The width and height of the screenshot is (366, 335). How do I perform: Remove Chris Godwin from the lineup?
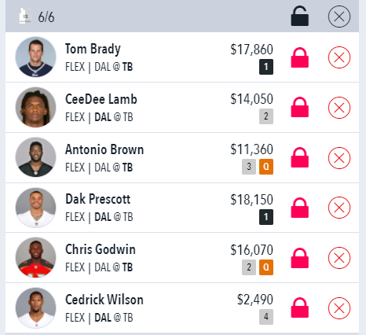click(339, 258)
